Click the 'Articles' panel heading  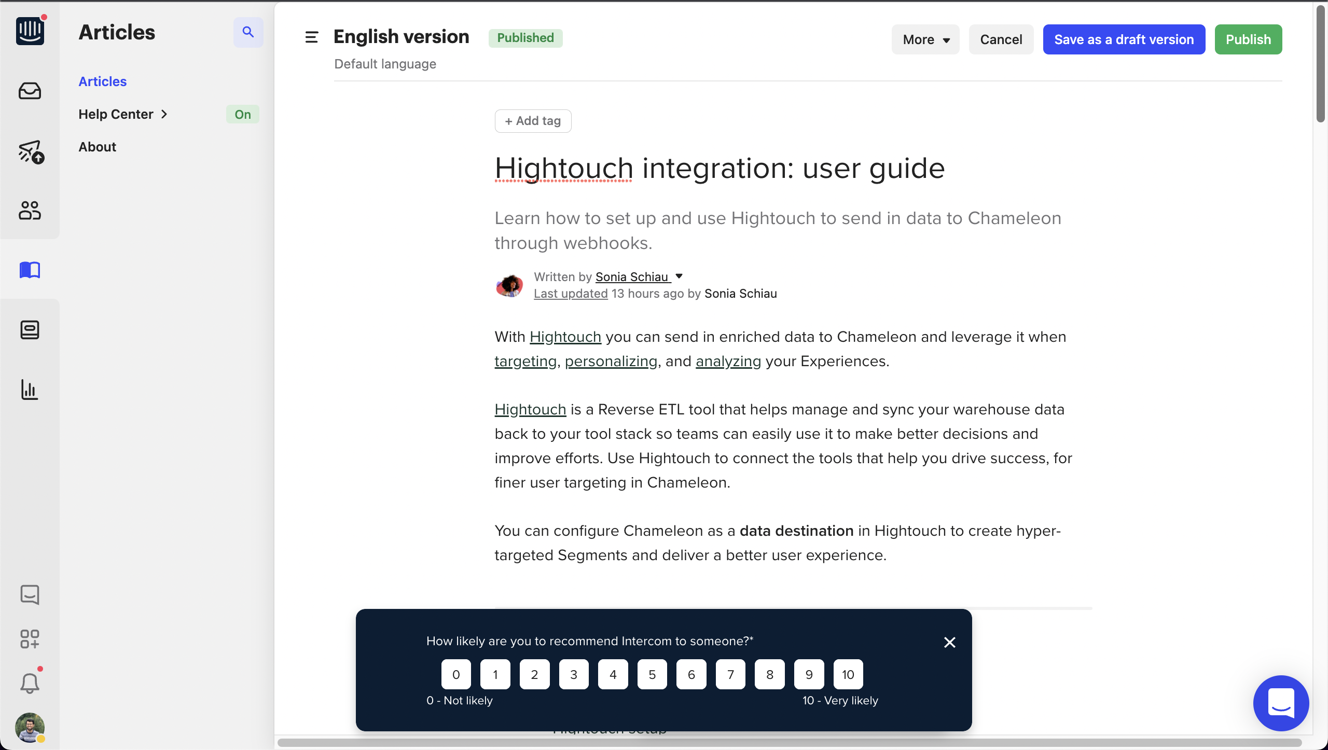click(x=117, y=32)
